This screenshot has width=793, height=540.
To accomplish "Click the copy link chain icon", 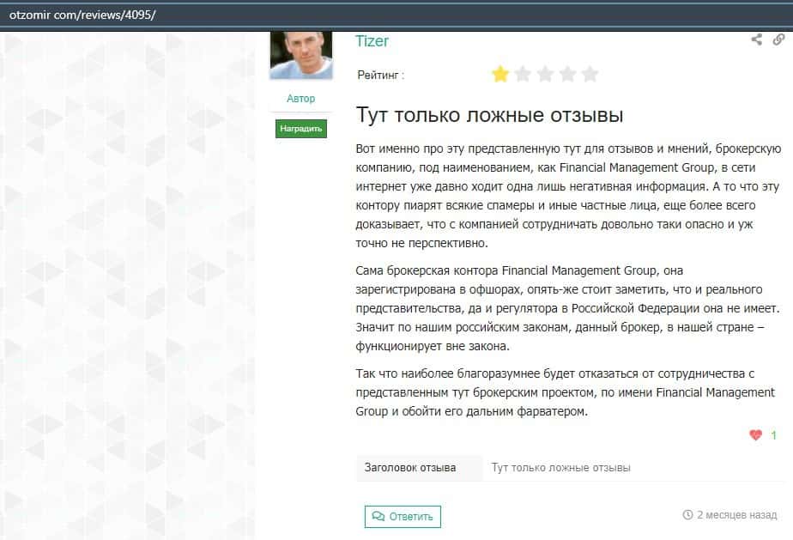I will 779,39.
